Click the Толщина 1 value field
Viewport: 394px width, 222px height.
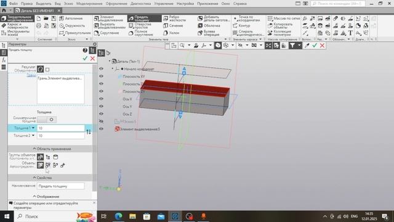pyautogui.click(x=61, y=128)
